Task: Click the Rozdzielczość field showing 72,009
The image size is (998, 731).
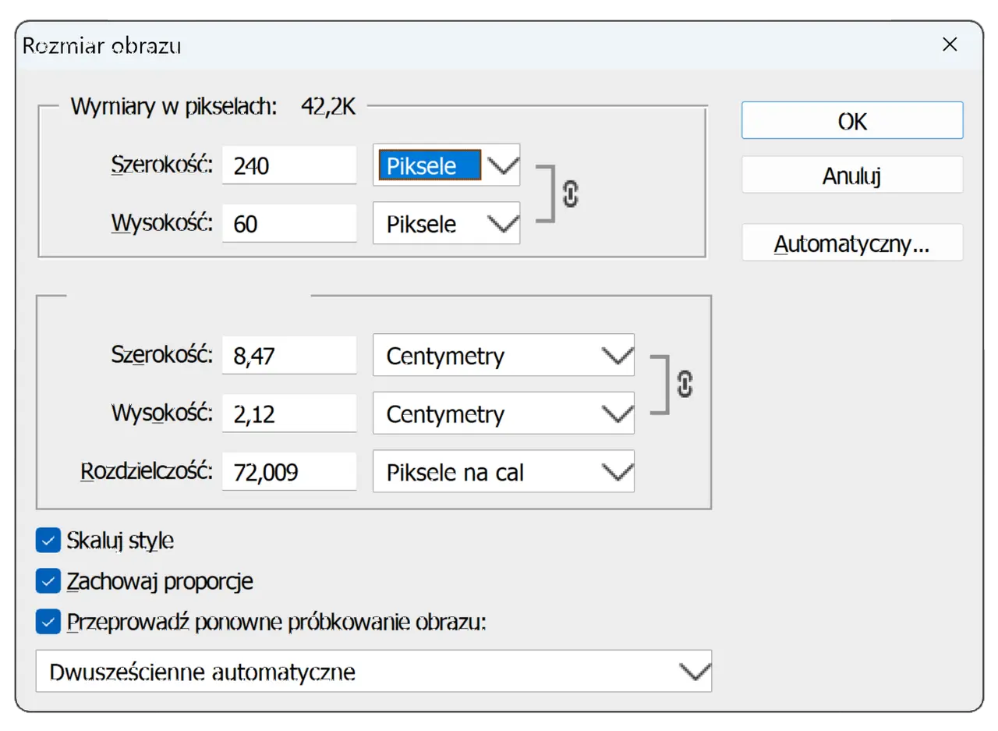Action: (289, 471)
